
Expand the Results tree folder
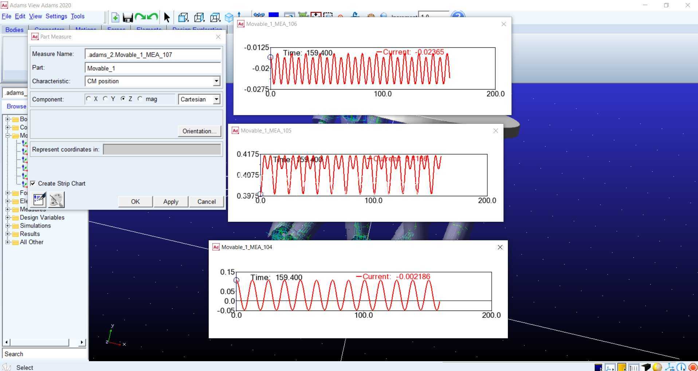[8, 234]
